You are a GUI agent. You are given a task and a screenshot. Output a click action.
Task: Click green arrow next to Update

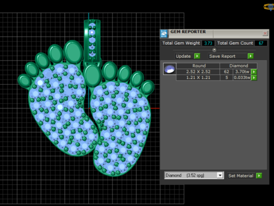[197, 56]
